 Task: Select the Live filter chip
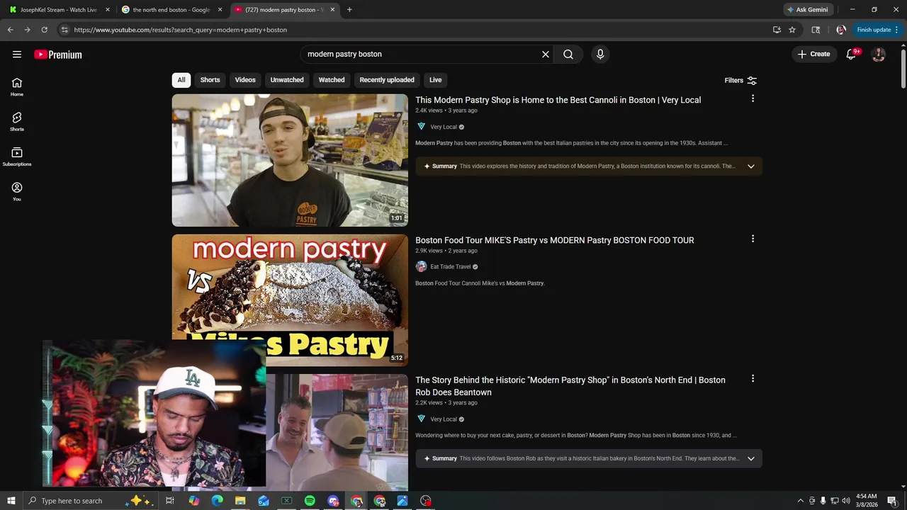coord(436,80)
